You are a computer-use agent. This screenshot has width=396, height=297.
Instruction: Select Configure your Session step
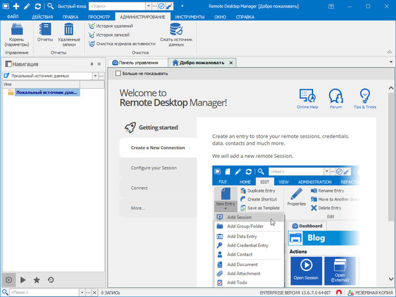tap(153, 168)
